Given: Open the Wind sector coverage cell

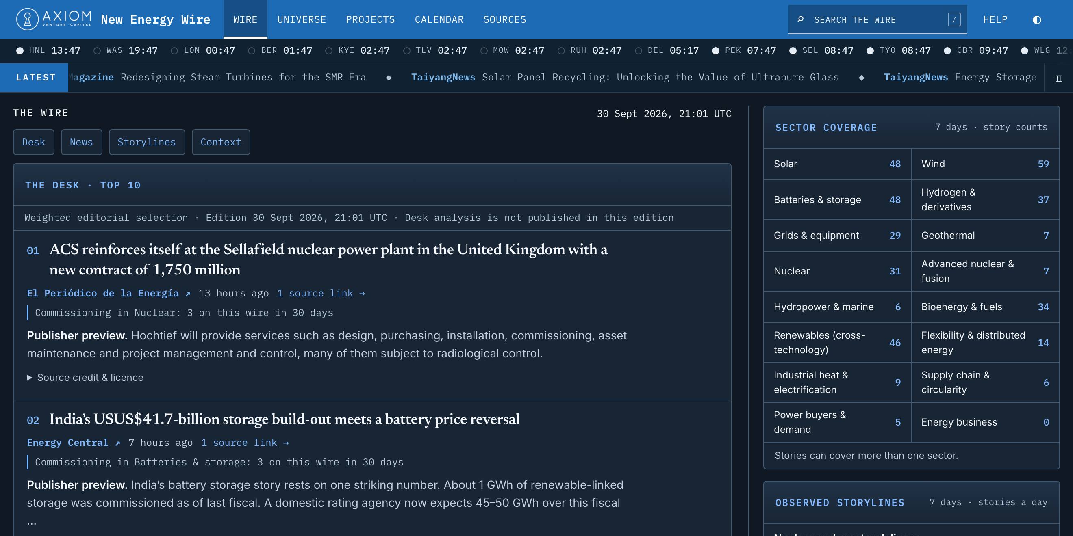Looking at the screenshot, I should point(985,164).
